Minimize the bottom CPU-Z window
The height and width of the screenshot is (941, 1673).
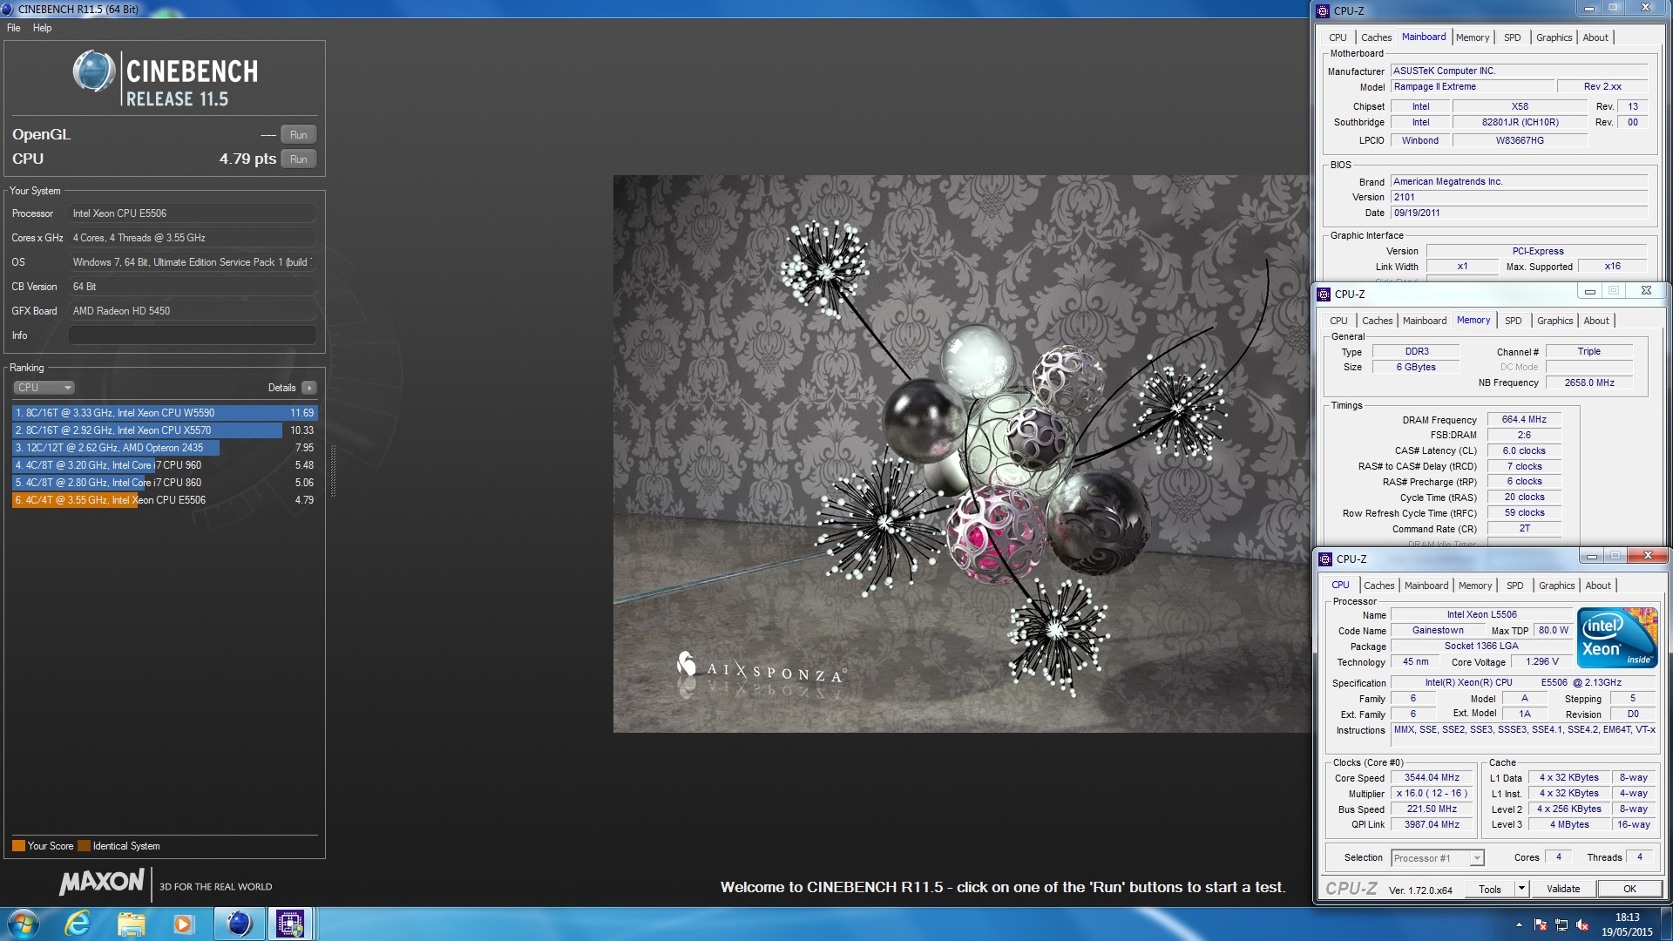(x=1591, y=556)
